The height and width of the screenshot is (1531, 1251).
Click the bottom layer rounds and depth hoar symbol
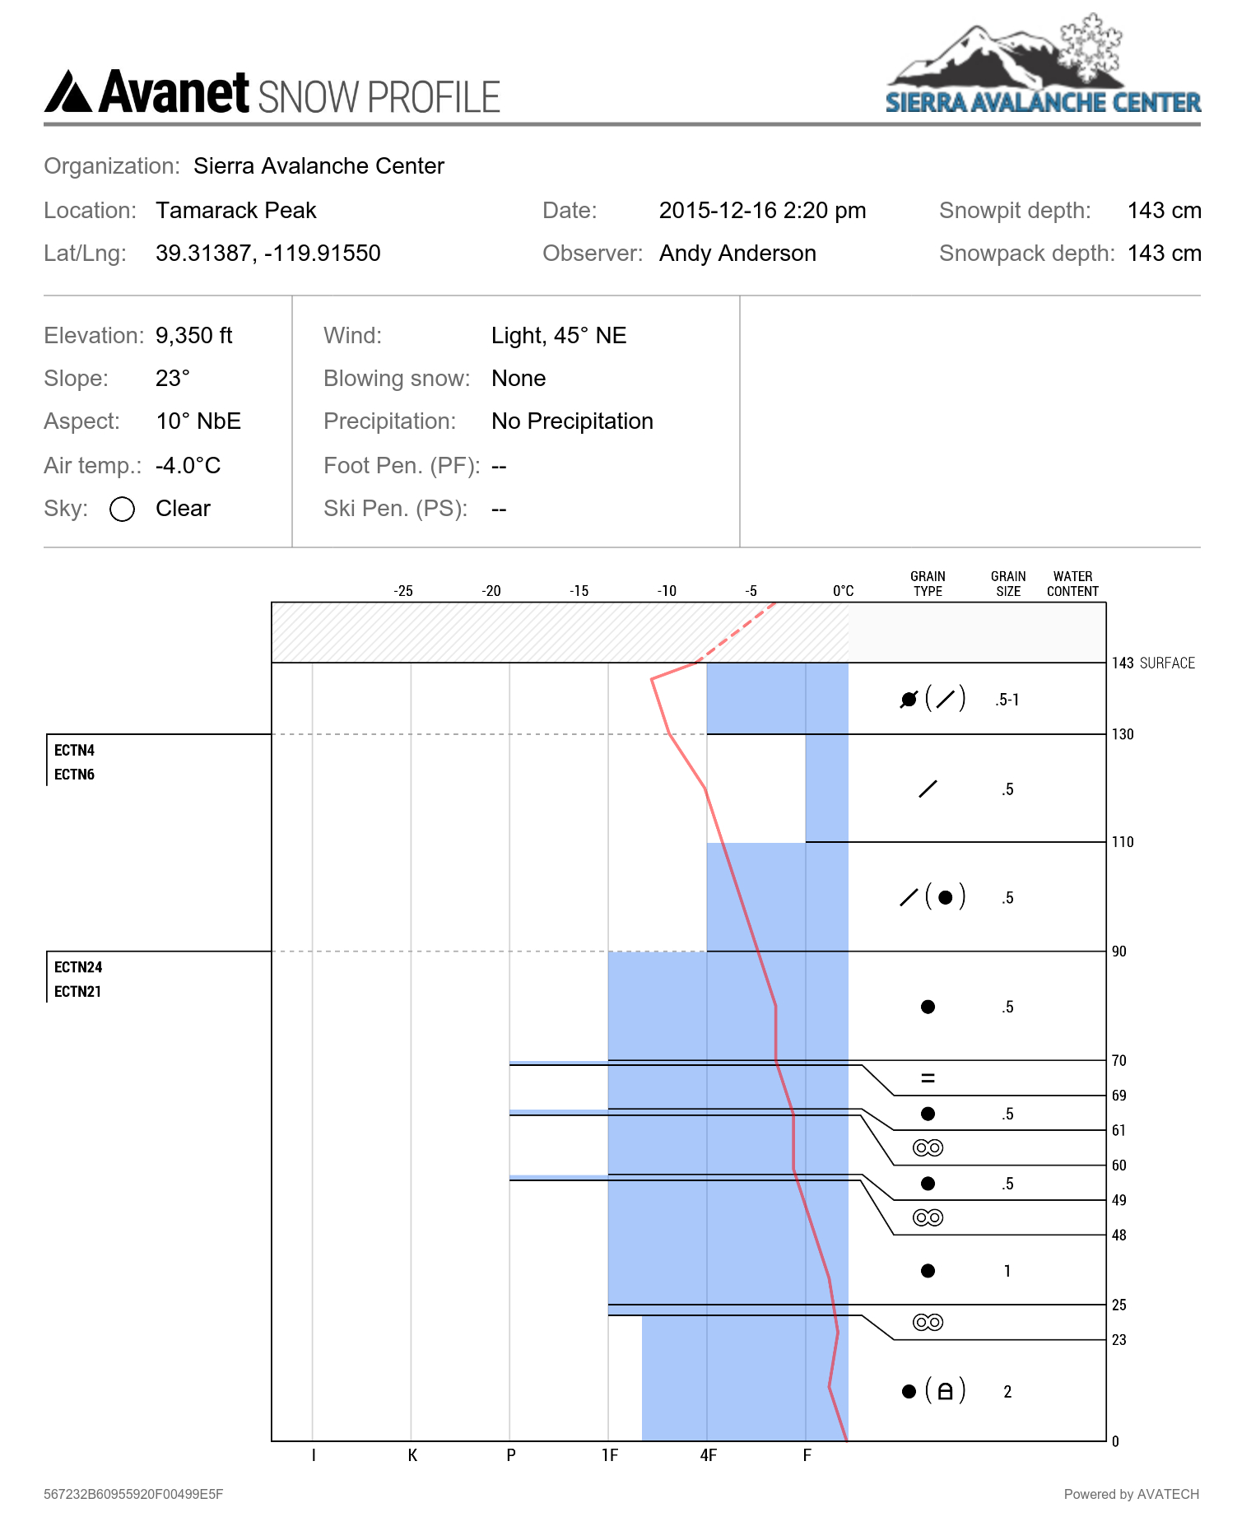point(933,1391)
